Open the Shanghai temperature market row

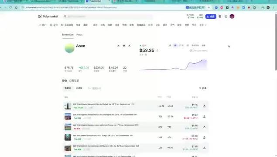pos(136,116)
